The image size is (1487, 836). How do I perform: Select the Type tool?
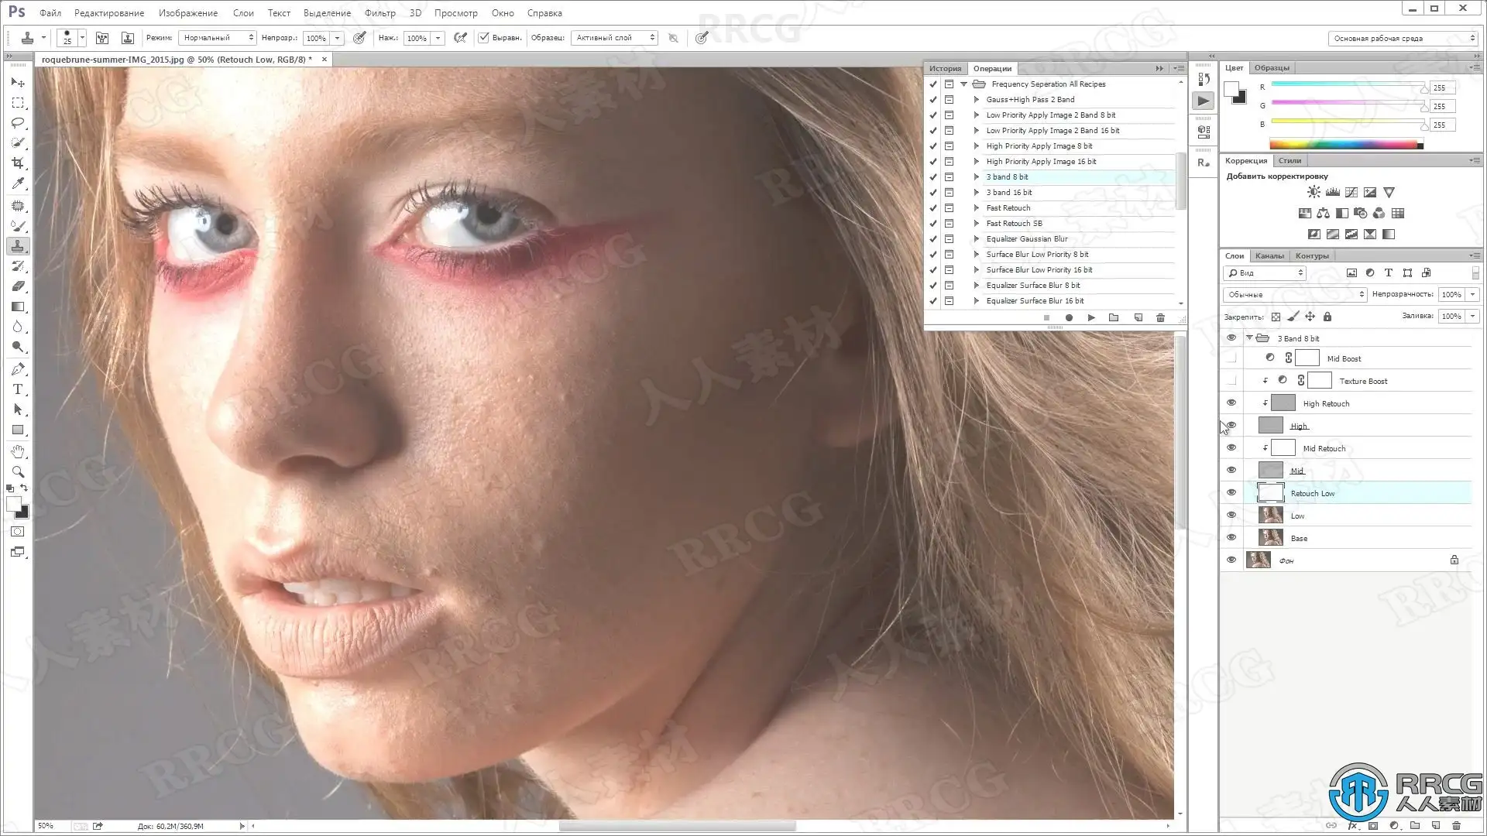coord(18,389)
